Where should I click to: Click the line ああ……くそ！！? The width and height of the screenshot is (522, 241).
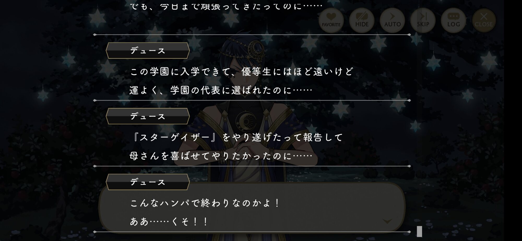pos(169,222)
